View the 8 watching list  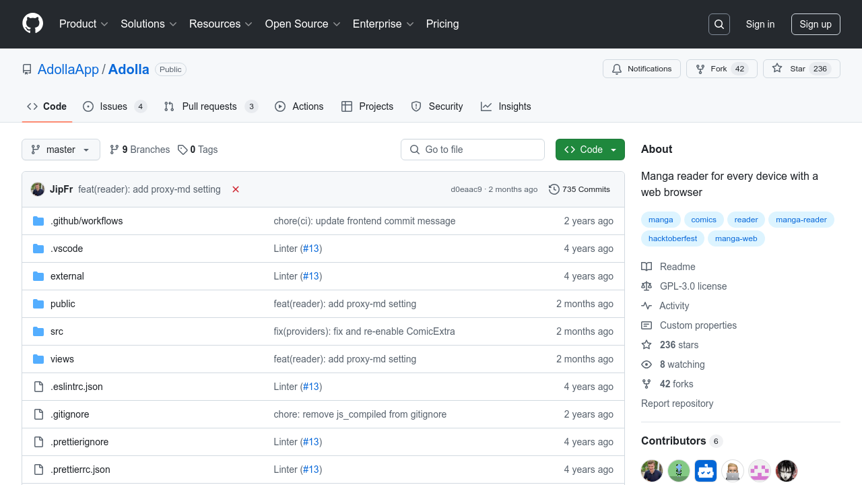[673, 364]
